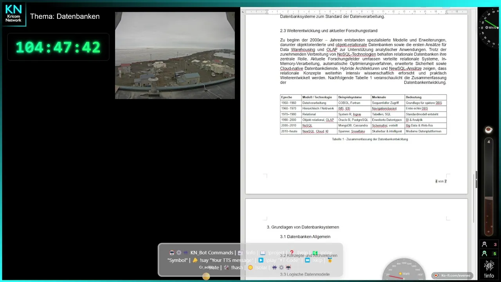This screenshot has height=282, width=501.
Task: Click the tools icon beside !hash
Action: 226,268
